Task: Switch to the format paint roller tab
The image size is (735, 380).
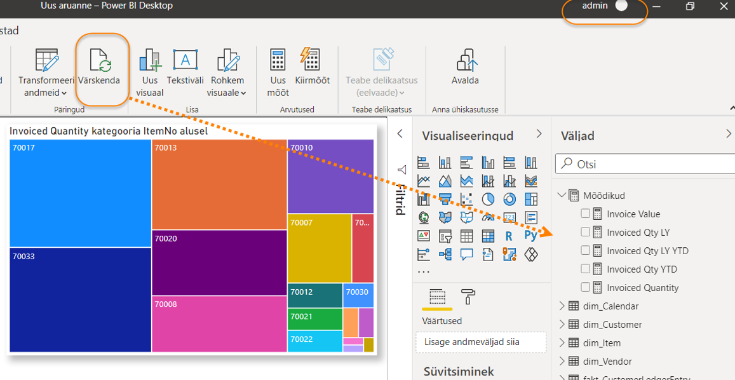Action: [x=468, y=297]
